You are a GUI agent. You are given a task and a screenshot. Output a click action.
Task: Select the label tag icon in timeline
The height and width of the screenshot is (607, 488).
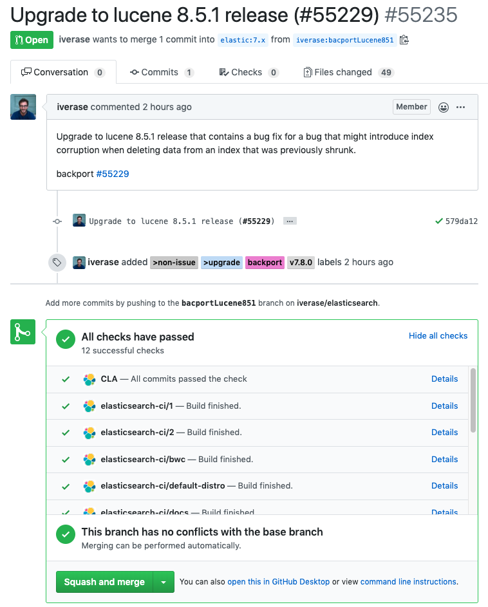[57, 262]
